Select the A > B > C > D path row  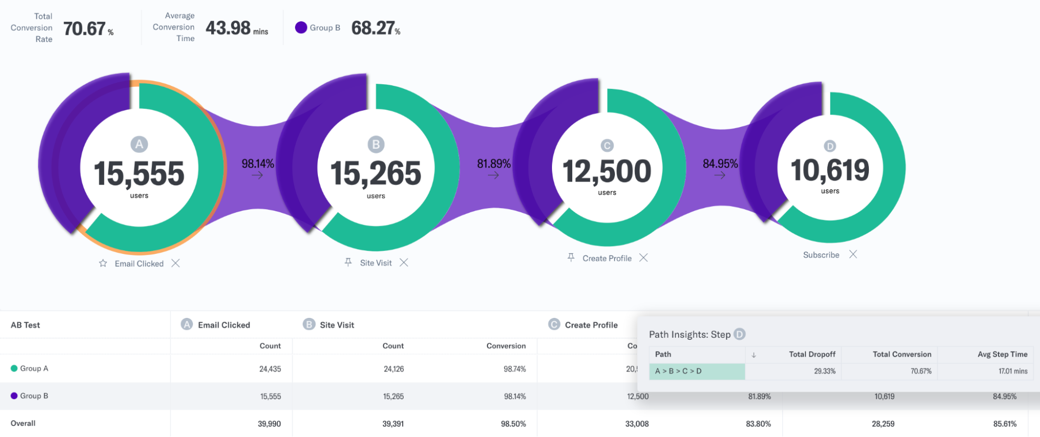coord(697,371)
